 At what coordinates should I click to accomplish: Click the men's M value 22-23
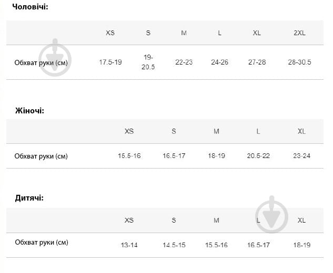pyautogui.click(x=184, y=62)
